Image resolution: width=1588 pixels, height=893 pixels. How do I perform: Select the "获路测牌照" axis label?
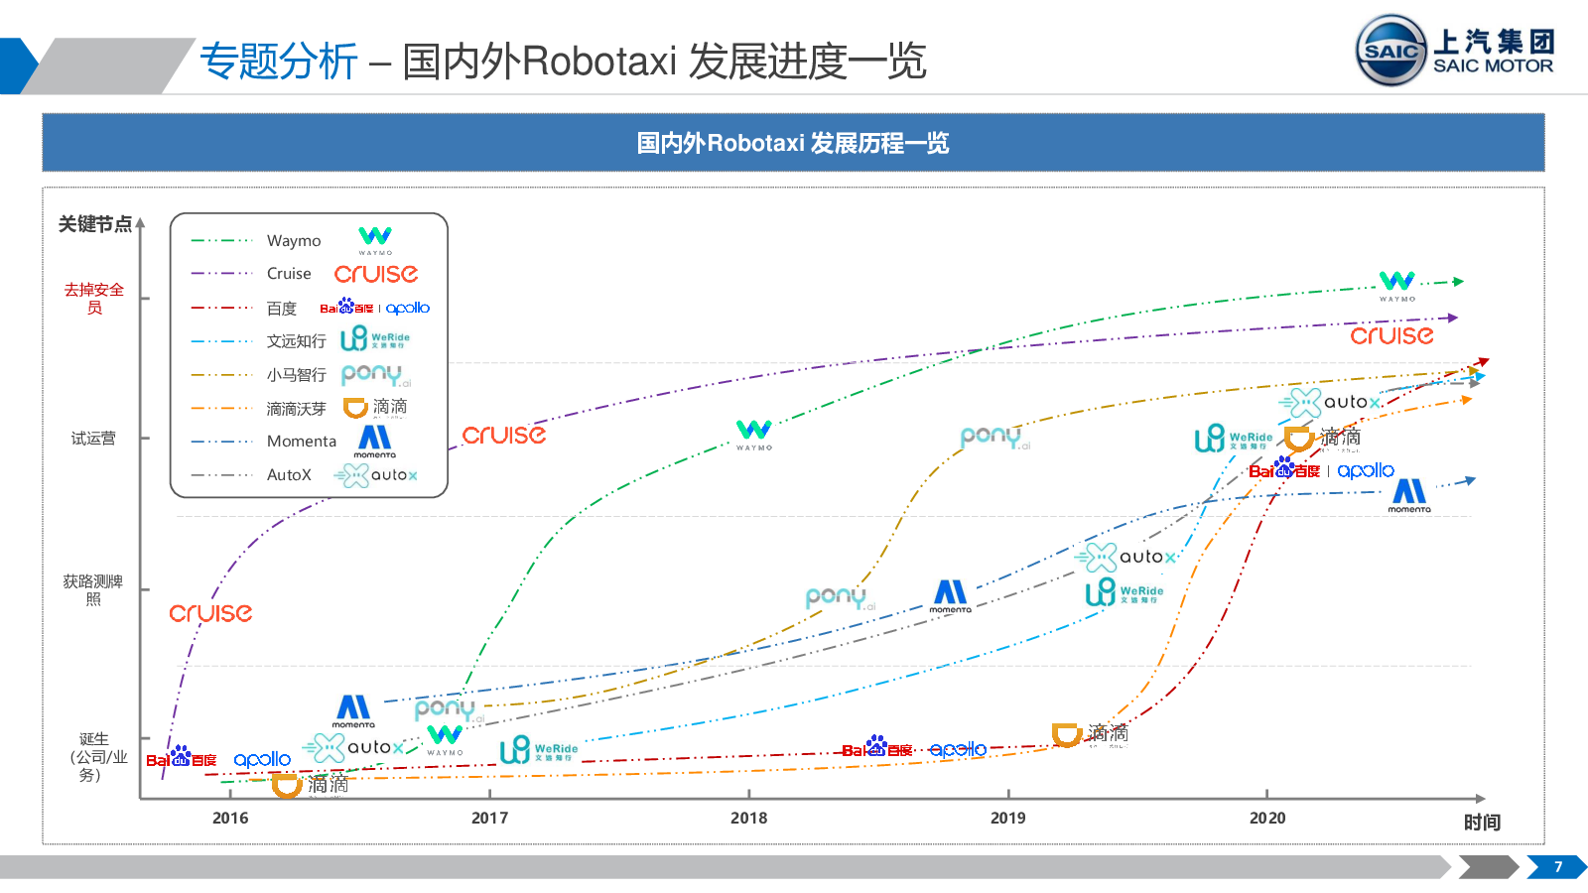[x=93, y=589]
